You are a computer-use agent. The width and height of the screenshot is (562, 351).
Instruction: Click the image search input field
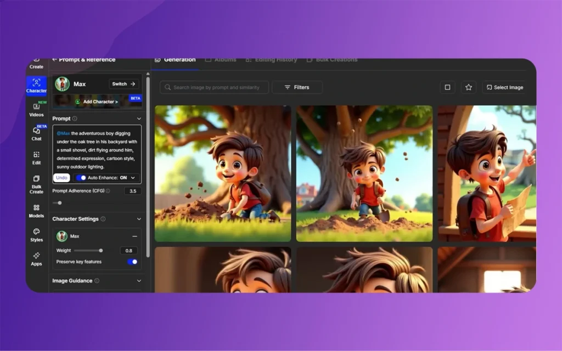[x=214, y=87]
